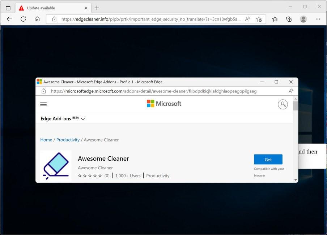Select the 1,000+ Users text

click(x=128, y=176)
